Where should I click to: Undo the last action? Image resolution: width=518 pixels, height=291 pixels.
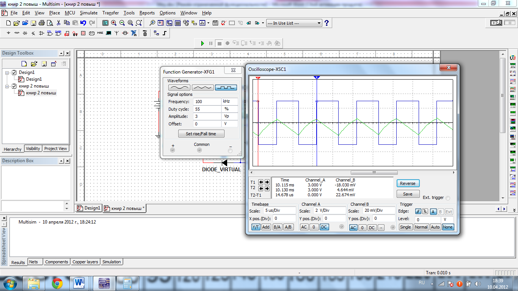(x=83, y=23)
